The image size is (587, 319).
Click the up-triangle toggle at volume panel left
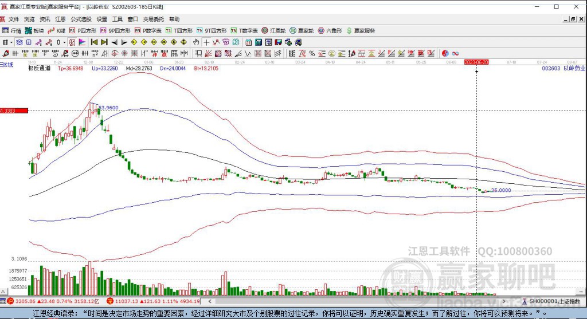click(3, 292)
